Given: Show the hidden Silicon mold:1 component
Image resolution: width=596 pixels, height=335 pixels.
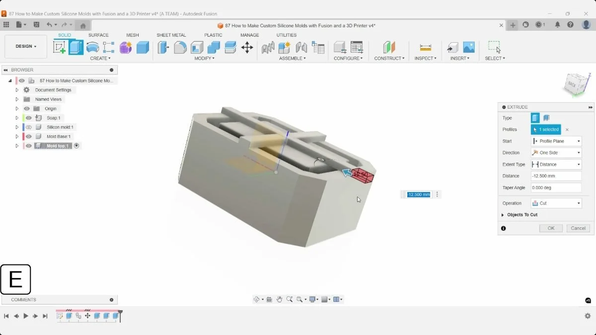Looking at the screenshot, I should click(x=29, y=127).
